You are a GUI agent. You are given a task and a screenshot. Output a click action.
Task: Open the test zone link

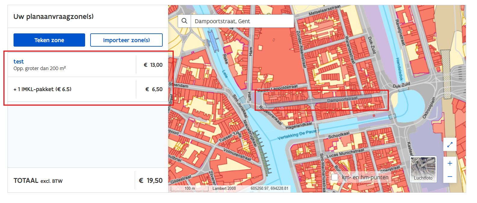click(x=19, y=61)
